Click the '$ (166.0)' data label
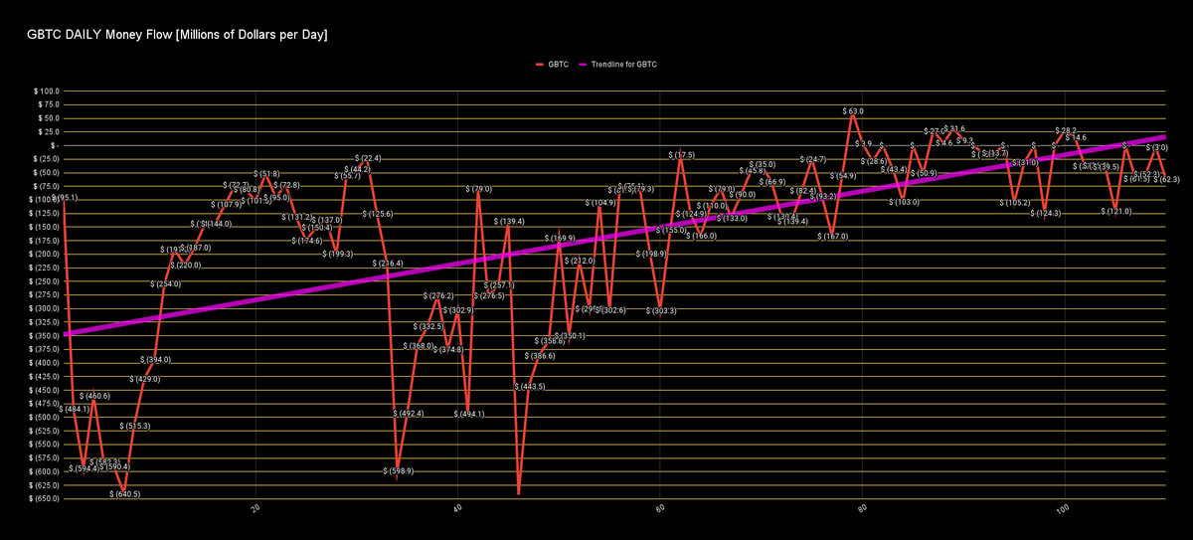 [x=702, y=236]
